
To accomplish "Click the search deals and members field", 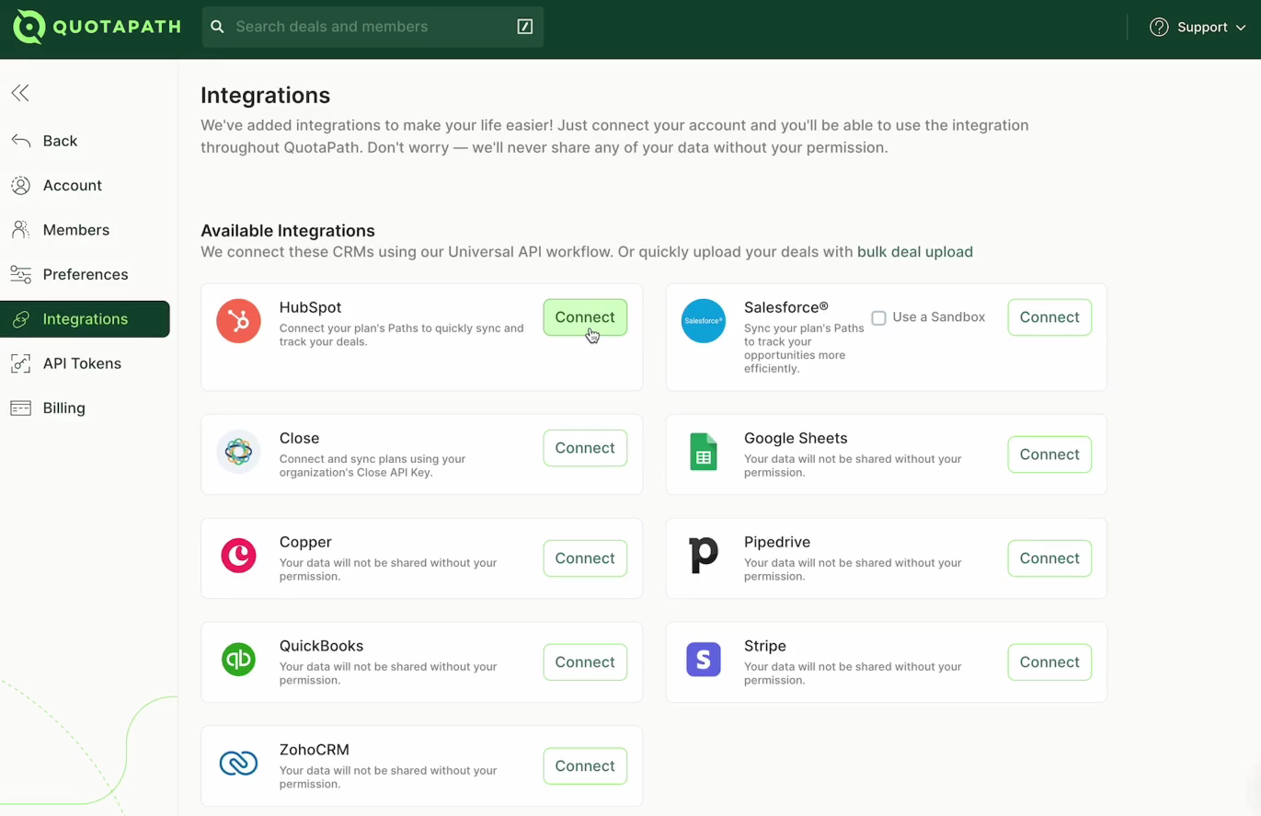I will click(x=373, y=27).
